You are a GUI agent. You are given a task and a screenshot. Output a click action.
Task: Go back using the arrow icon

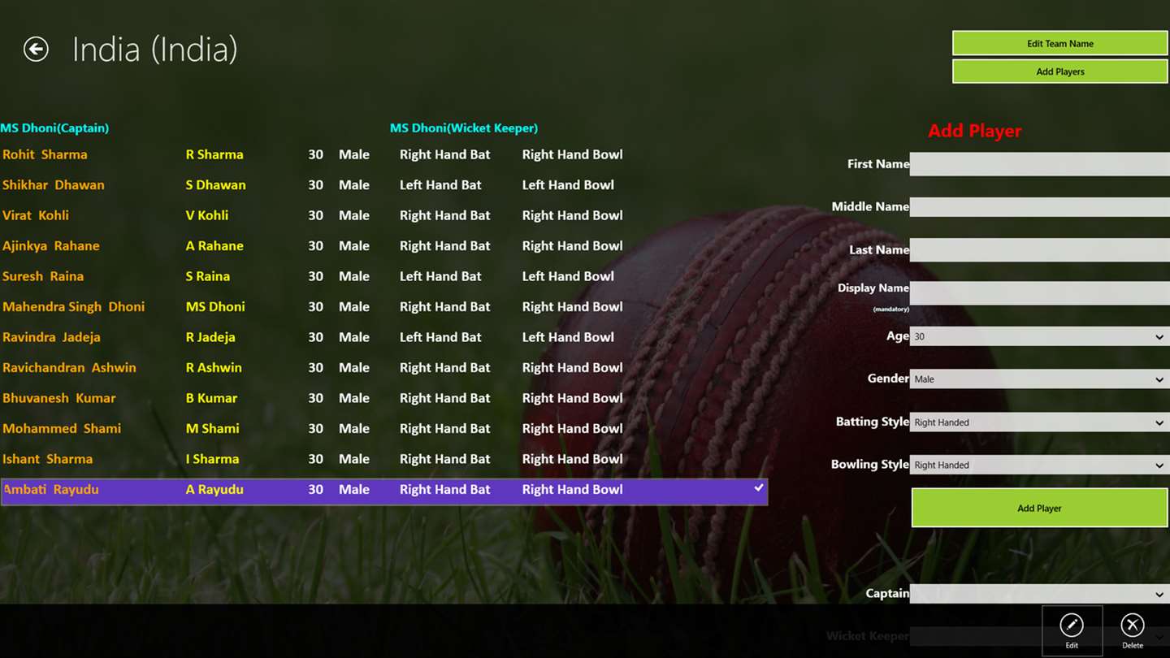tap(36, 50)
